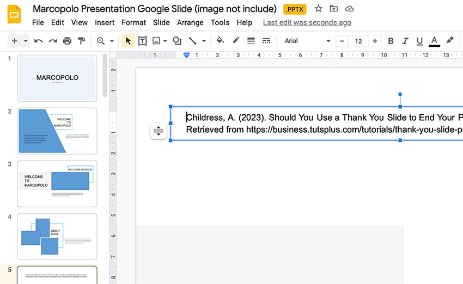This screenshot has height=284, width=463.
Task: Expand the Zoom dropdown arrow
Action: pos(112,41)
